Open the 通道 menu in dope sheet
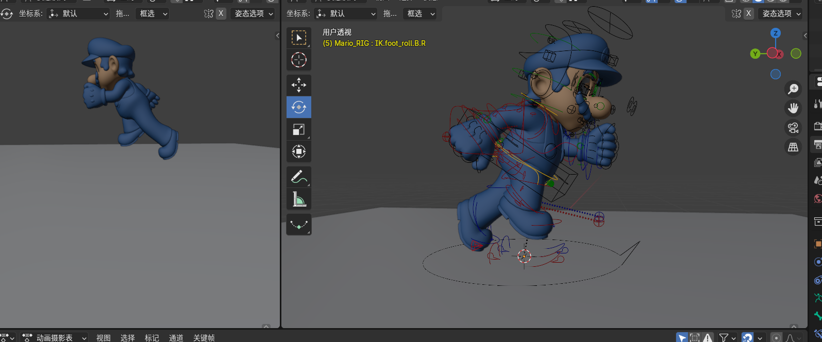 point(176,338)
